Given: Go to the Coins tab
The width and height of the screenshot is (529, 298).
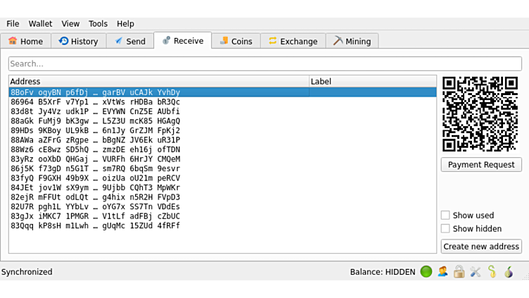Looking at the screenshot, I should pyautogui.click(x=235, y=42).
